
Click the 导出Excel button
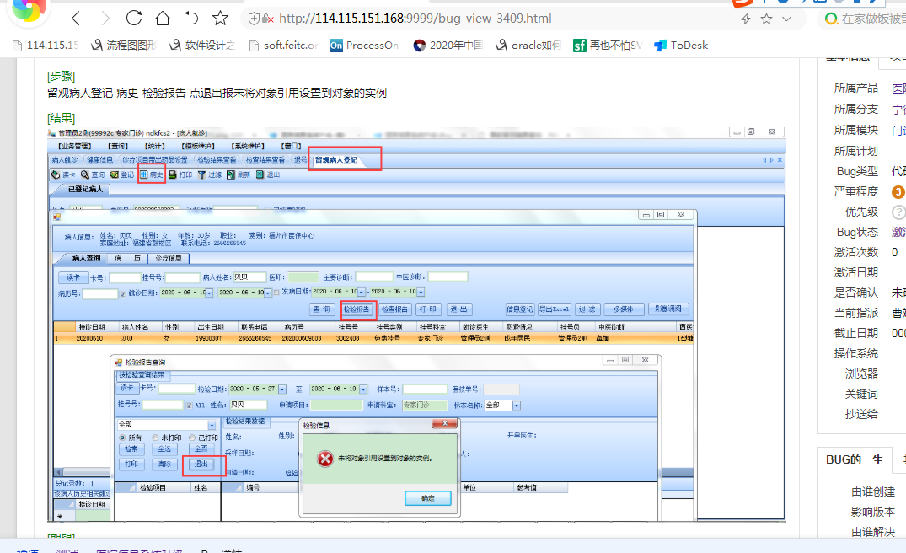pyautogui.click(x=554, y=309)
